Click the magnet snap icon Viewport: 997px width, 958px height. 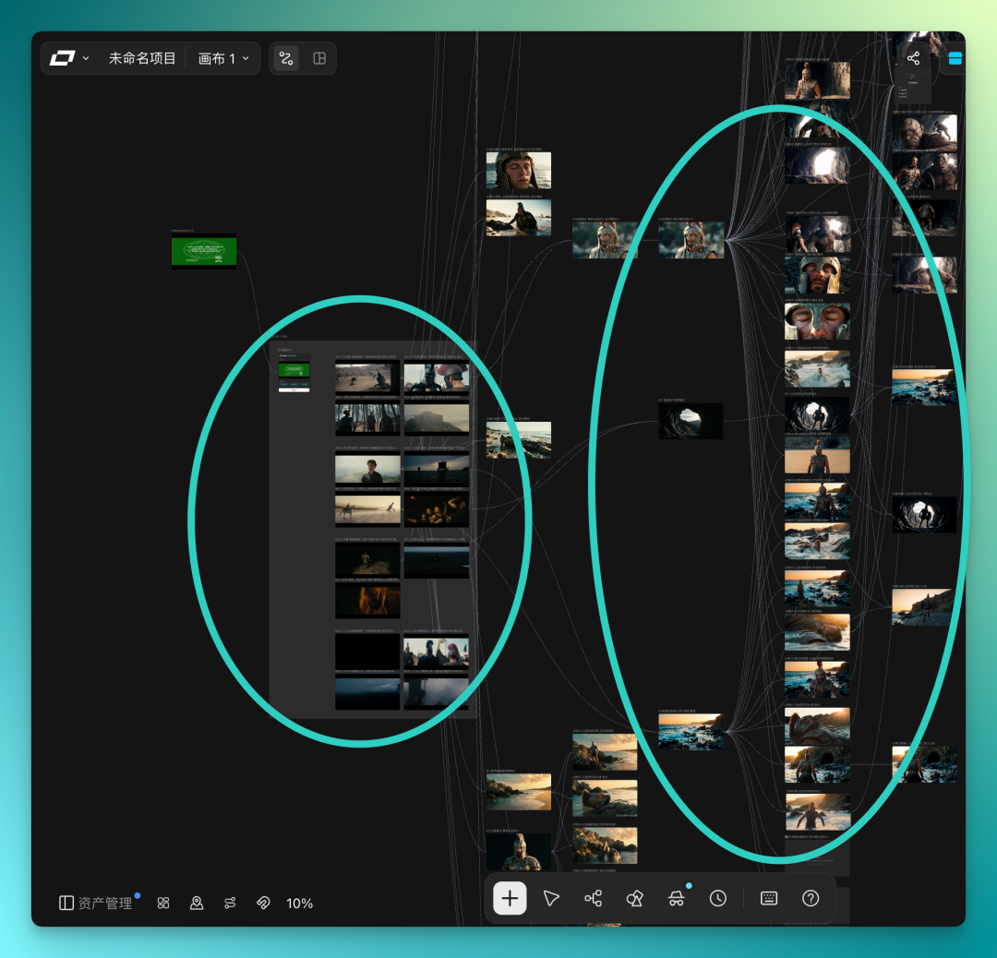click(263, 903)
